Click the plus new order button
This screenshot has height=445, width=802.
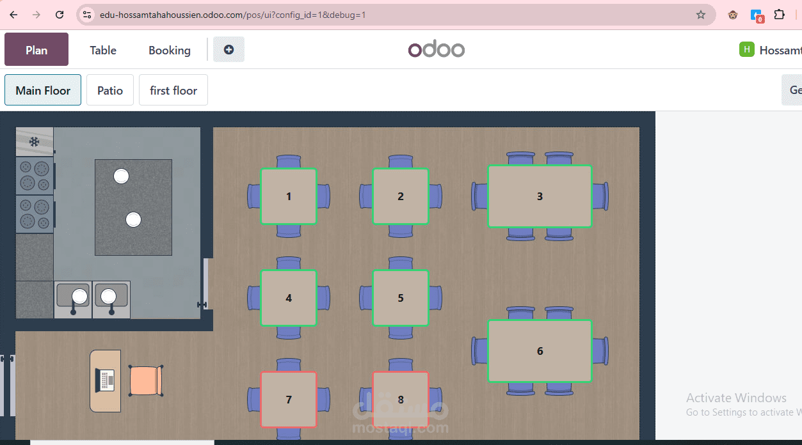(x=229, y=49)
